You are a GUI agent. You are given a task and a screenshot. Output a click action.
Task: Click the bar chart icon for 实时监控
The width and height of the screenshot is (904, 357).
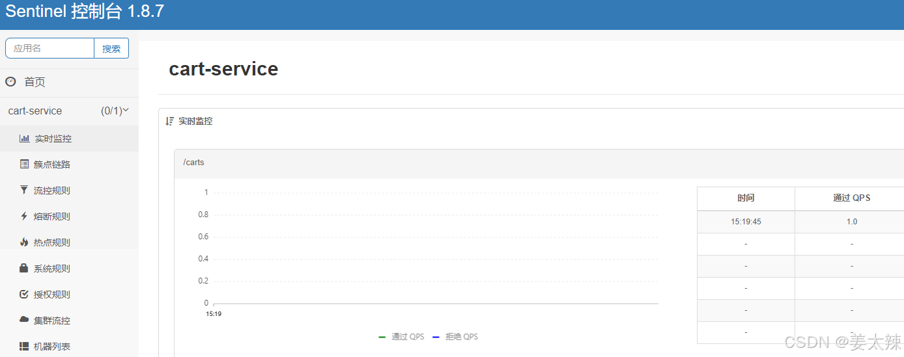(24, 139)
